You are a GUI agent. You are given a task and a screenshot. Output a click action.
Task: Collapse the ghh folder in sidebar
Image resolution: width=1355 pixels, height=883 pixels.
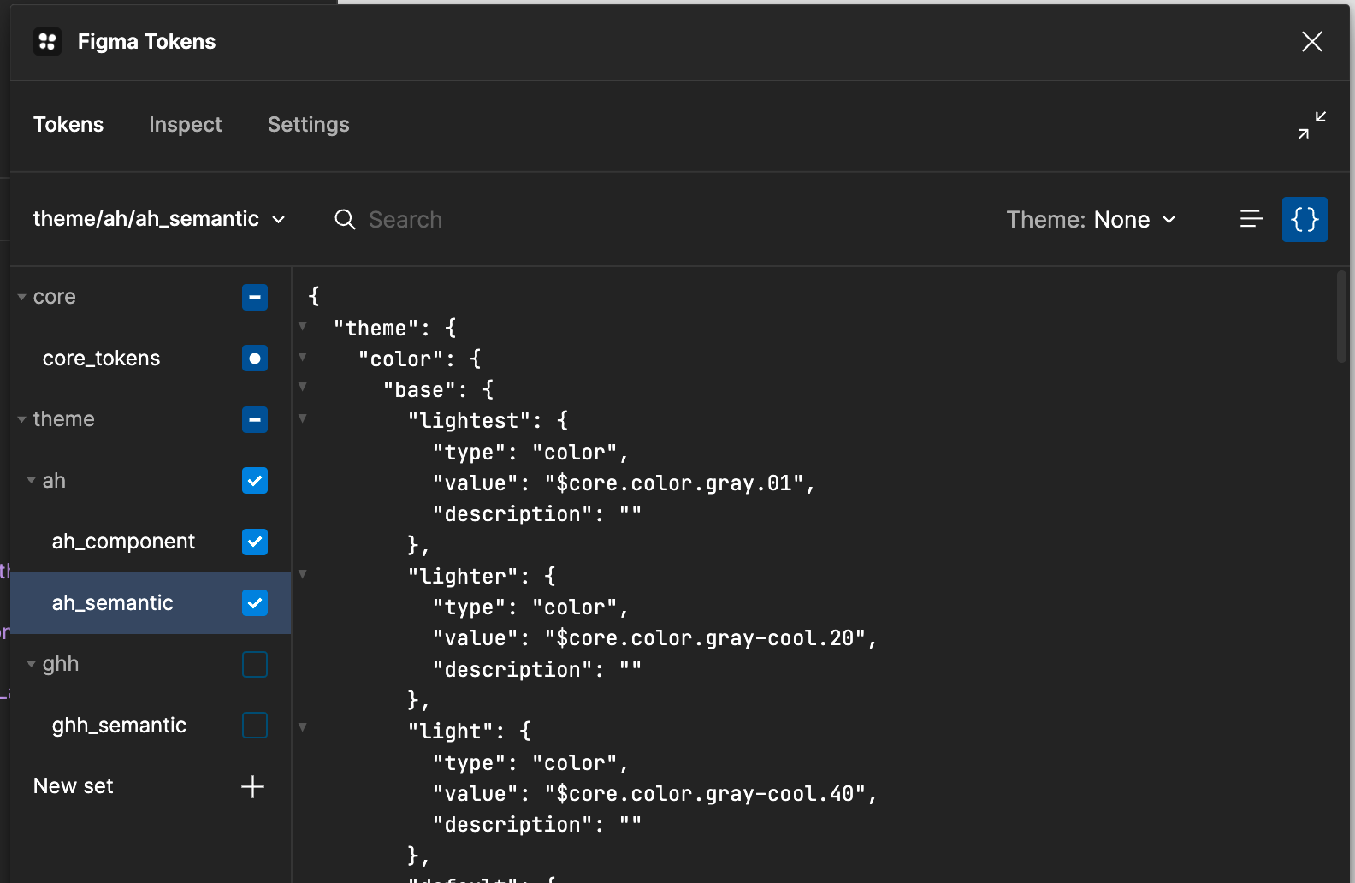(x=31, y=664)
